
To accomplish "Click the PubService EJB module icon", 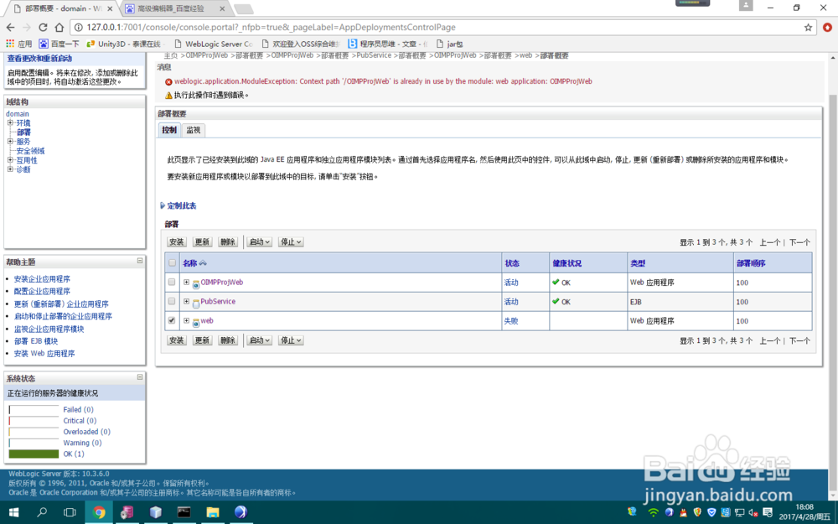I will click(x=196, y=304).
